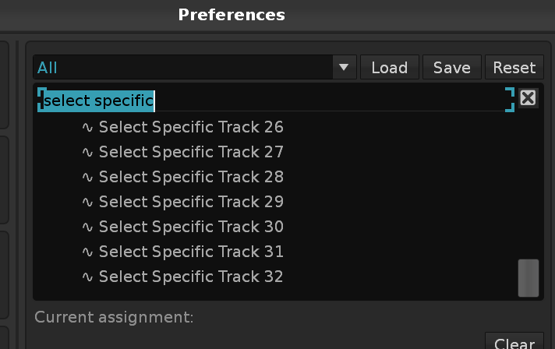The image size is (555, 349).
Task: Reset keymap to defaults
Action: (x=514, y=68)
